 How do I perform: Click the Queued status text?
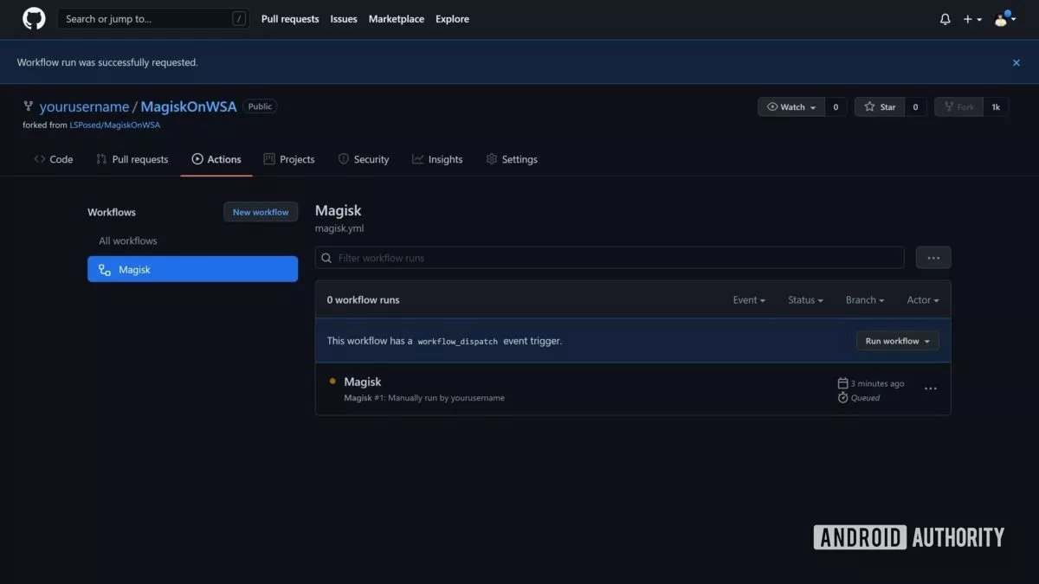pyautogui.click(x=865, y=398)
